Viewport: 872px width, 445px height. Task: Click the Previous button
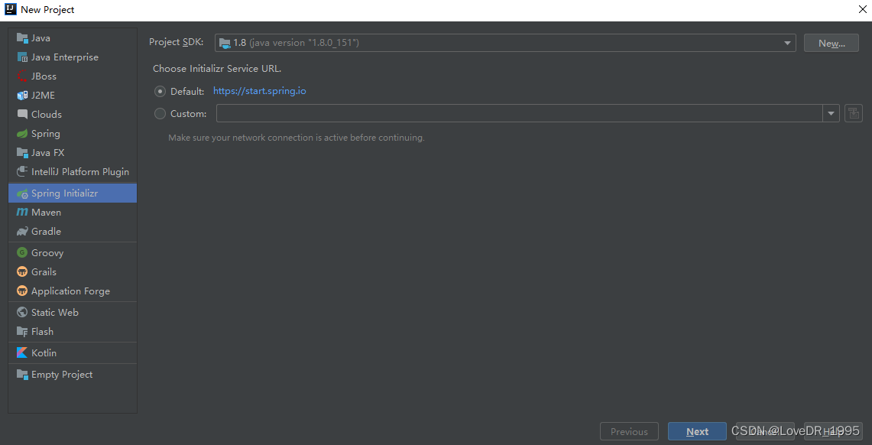(x=629, y=432)
